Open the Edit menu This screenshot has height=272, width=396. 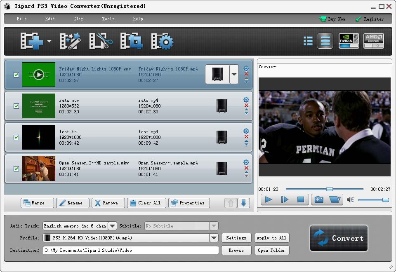point(50,19)
